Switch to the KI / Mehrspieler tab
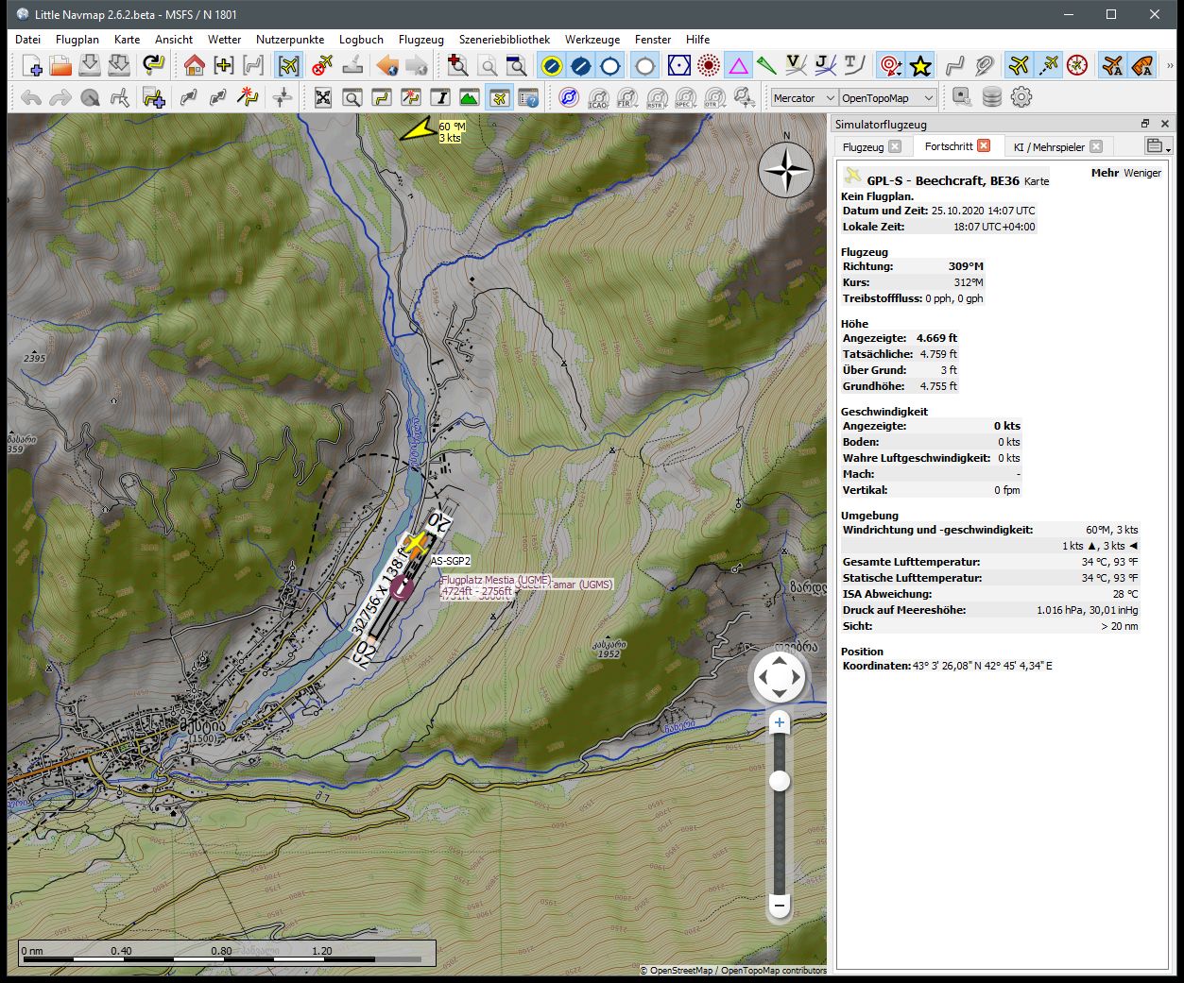 (x=1049, y=146)
